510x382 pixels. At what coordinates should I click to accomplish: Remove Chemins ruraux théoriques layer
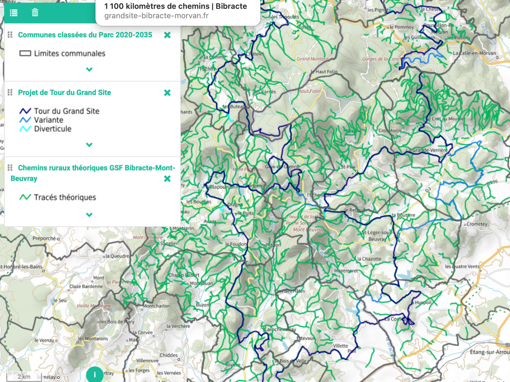(167, 179)
